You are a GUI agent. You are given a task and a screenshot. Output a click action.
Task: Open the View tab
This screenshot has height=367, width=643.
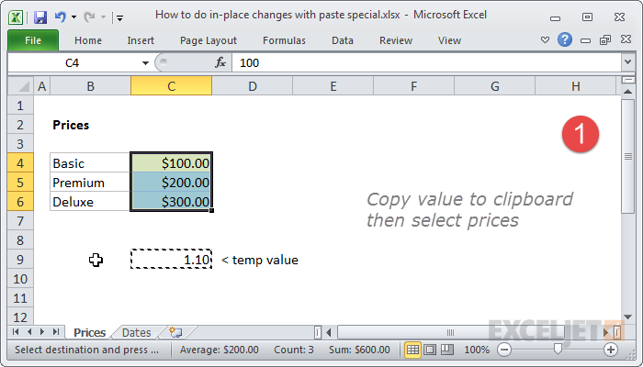coord(449,40)
